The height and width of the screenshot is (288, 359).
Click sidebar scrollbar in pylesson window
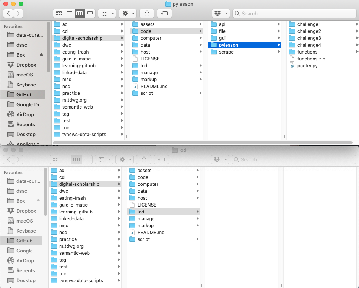coord(48,47)
